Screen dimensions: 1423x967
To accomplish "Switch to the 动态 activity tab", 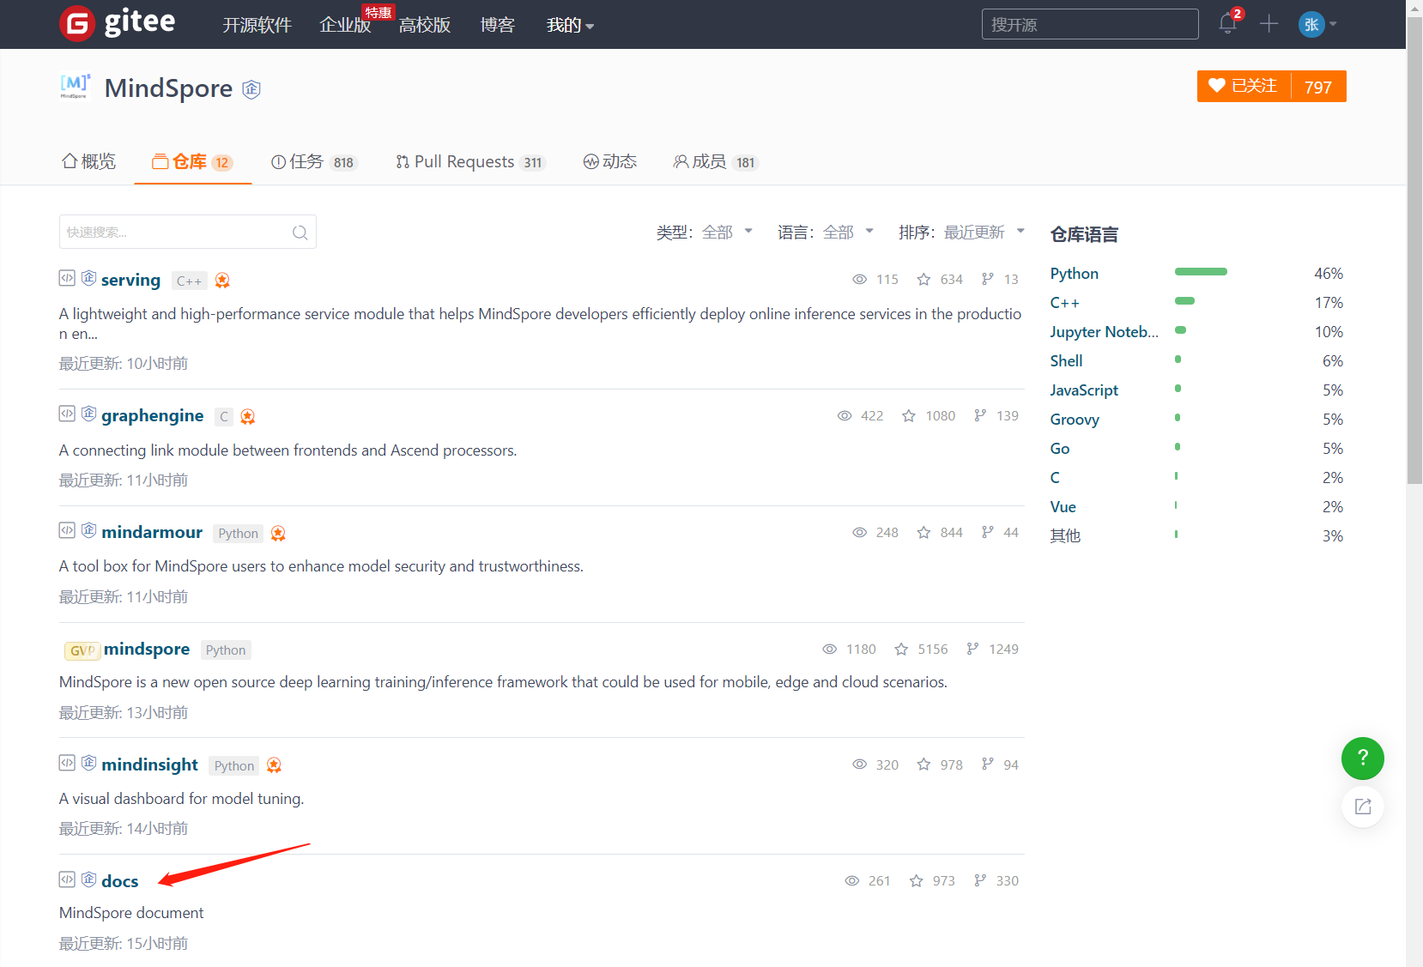I will [610, 161].
